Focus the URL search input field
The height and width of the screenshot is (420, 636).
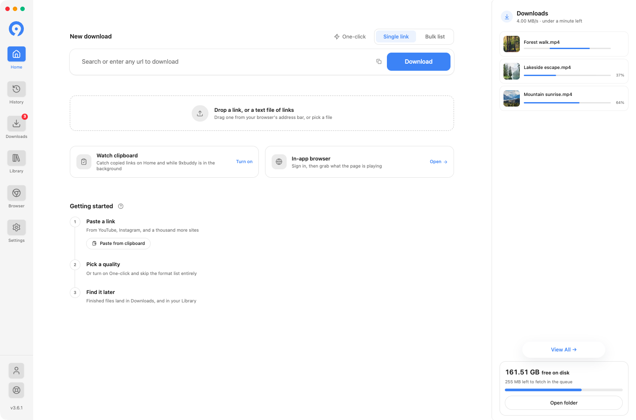point(225,62)
